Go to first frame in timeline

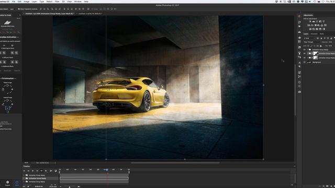point(24,171)
